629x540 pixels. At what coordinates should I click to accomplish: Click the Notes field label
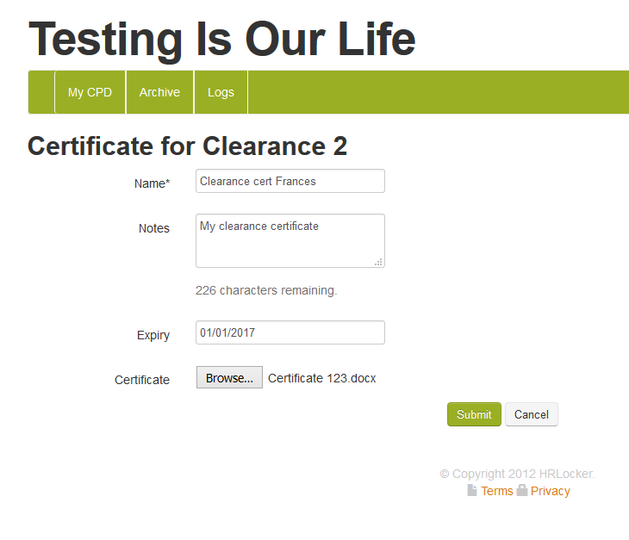154,228
